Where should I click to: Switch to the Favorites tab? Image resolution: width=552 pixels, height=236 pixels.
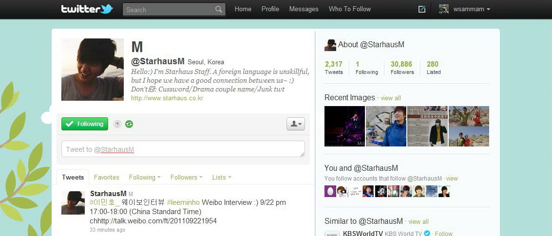106,177
